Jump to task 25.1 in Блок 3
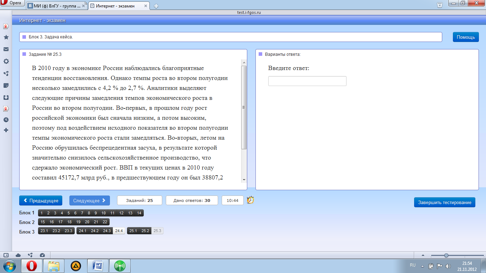Image resolution: width=486 pixels, height=273 pixels. (x=133, y=231)
